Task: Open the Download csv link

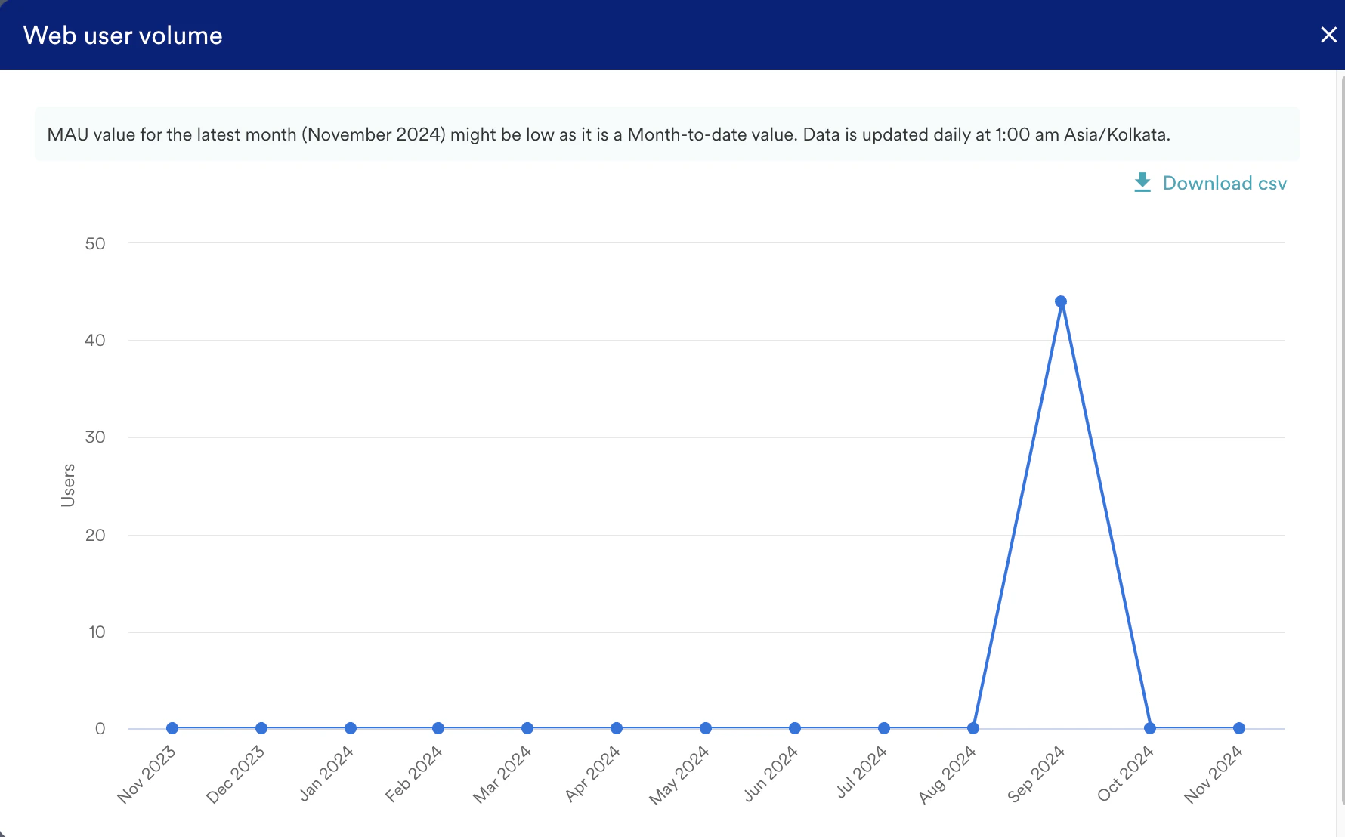Action: 1224,183
